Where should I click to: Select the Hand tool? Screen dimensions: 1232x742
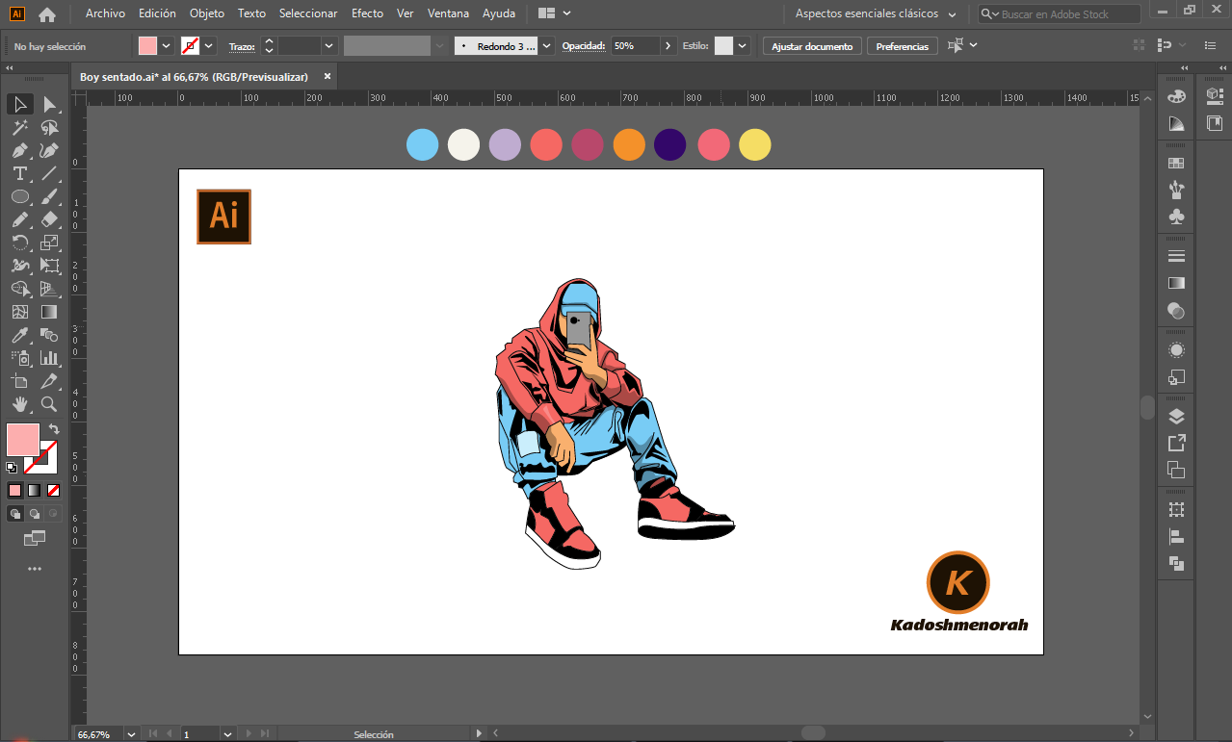pos(20,404)
